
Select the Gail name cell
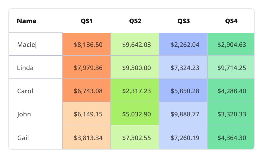tap(23, 138)
